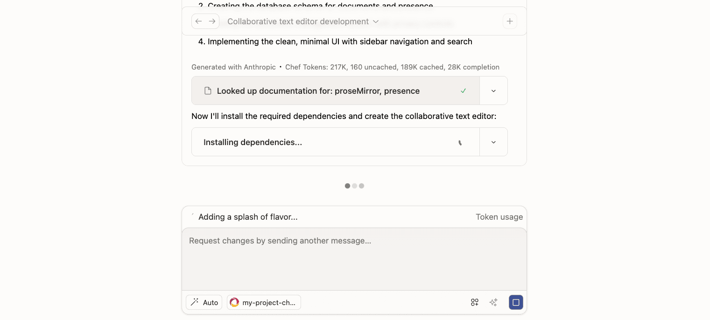
Task: Click the document icon beside Looked up documentation
Action: point(208,91)
